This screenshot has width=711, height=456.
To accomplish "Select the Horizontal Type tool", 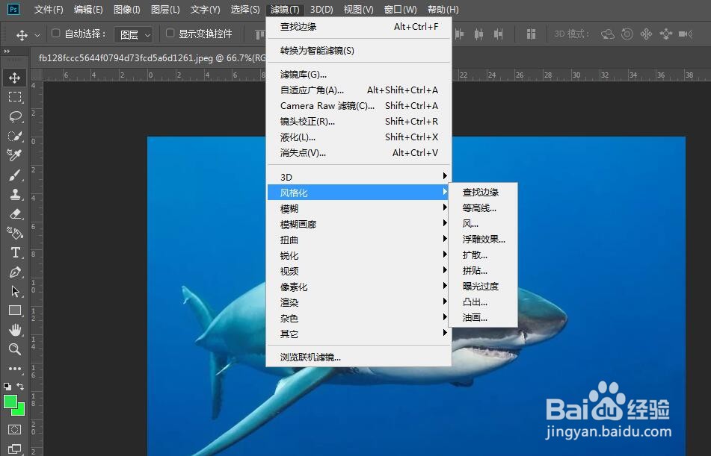I will [16, 252].
